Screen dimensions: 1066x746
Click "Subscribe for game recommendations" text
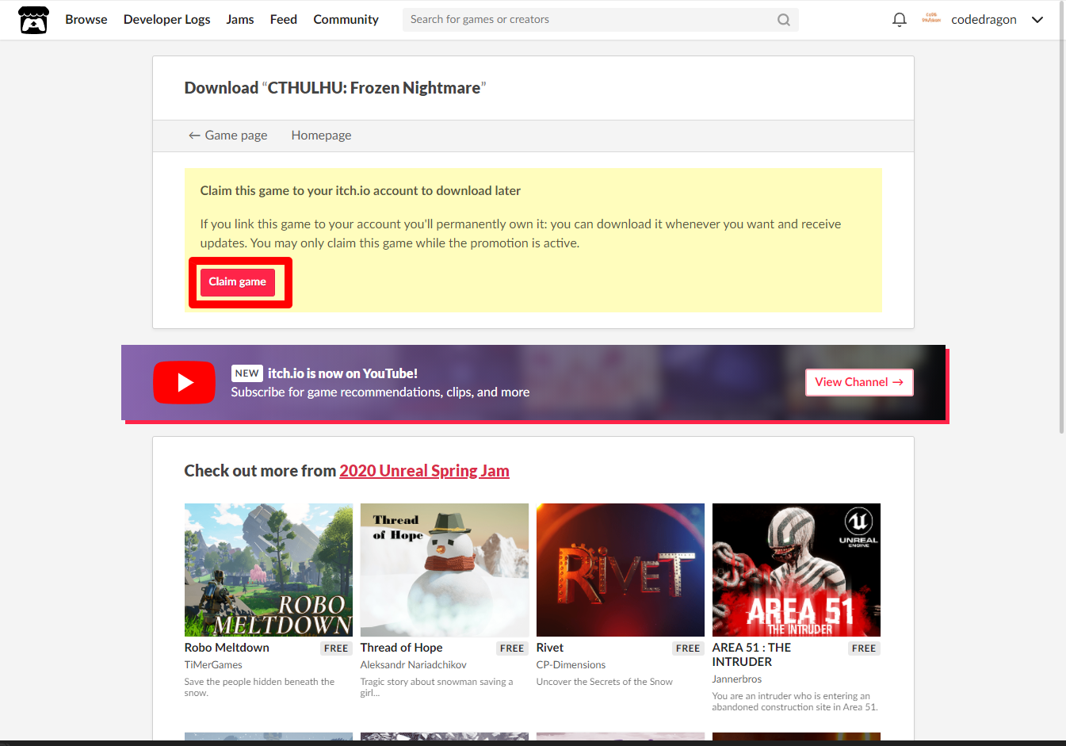coord(380,392)
